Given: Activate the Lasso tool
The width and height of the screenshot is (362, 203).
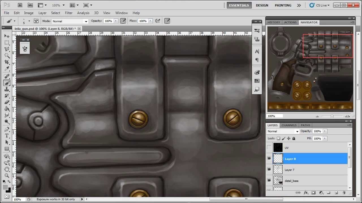Looking at the screenshot, I should (7, 49).
